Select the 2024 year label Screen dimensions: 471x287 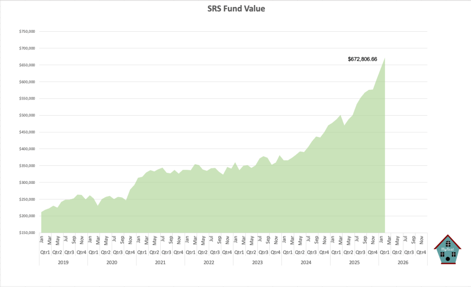pos(306,262)
